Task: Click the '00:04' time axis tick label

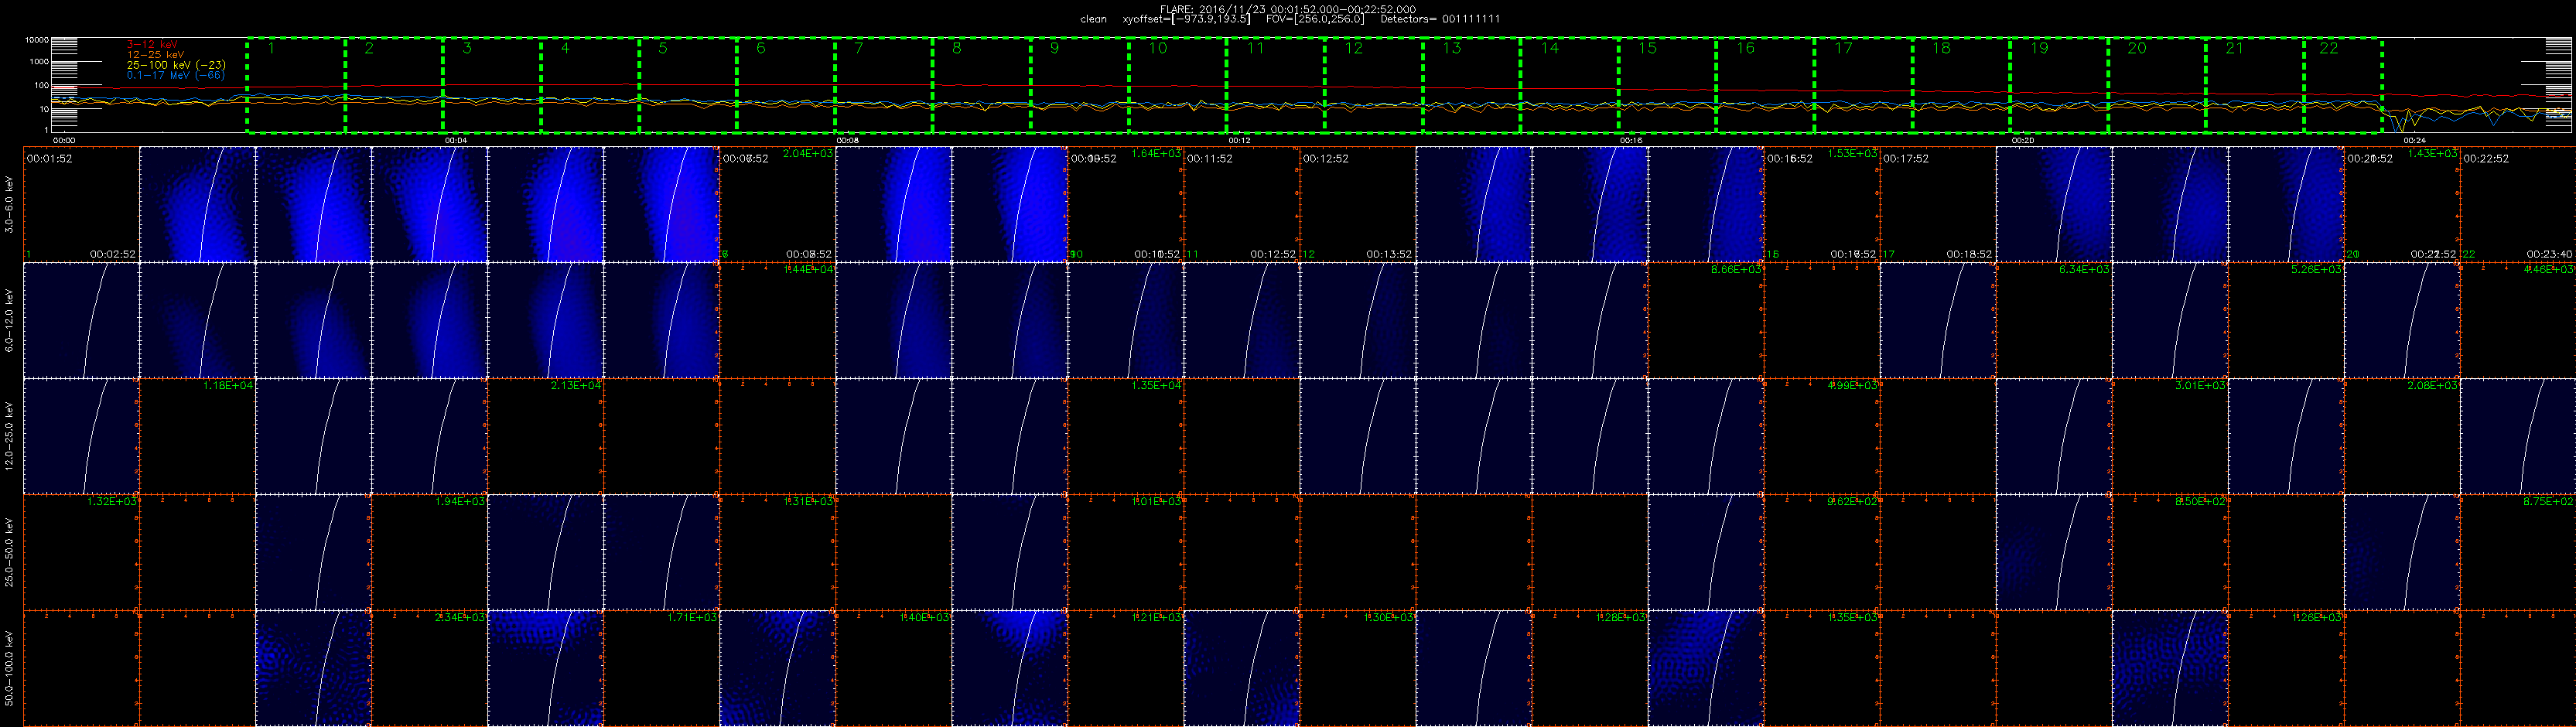Action: (455, 141)
